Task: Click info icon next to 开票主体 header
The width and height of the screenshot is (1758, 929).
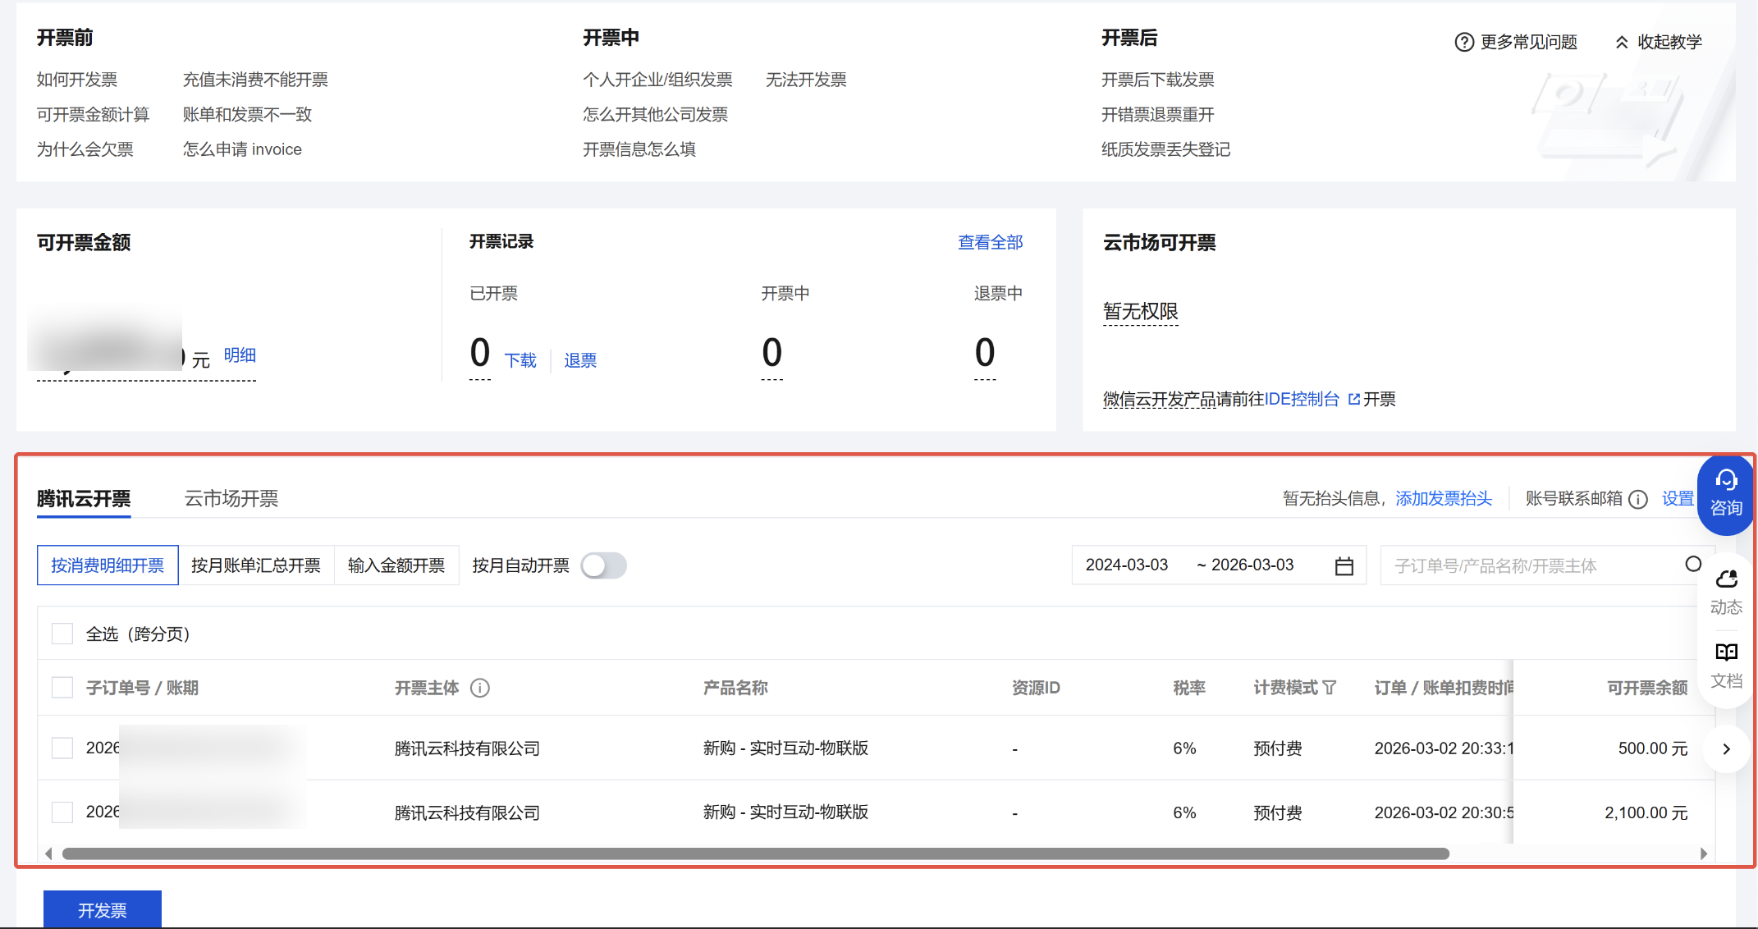Action: [x=480, y=688]
